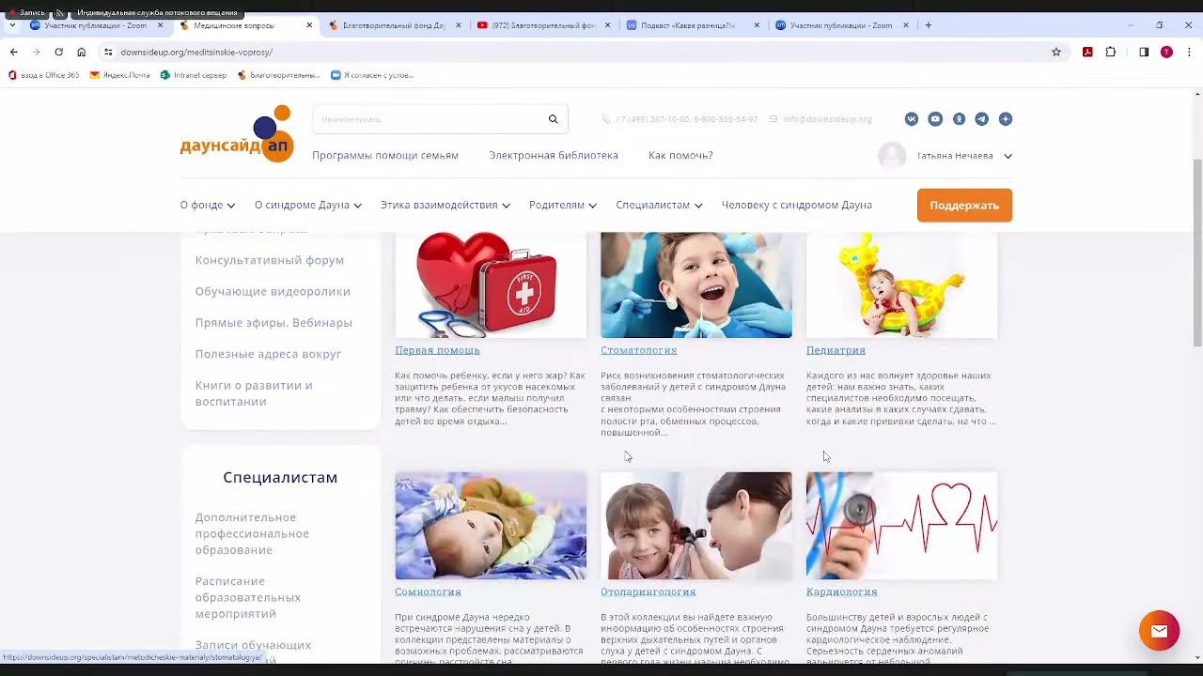Open the Яндекс.Почта bookmark
The width and height of the screenshot is (1203, 676).
(120, 75)
